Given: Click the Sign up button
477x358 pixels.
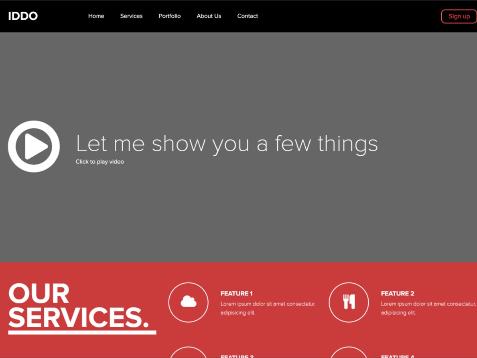Looking at the screenshot, I should pyautogui.click(x=459, y=16).
